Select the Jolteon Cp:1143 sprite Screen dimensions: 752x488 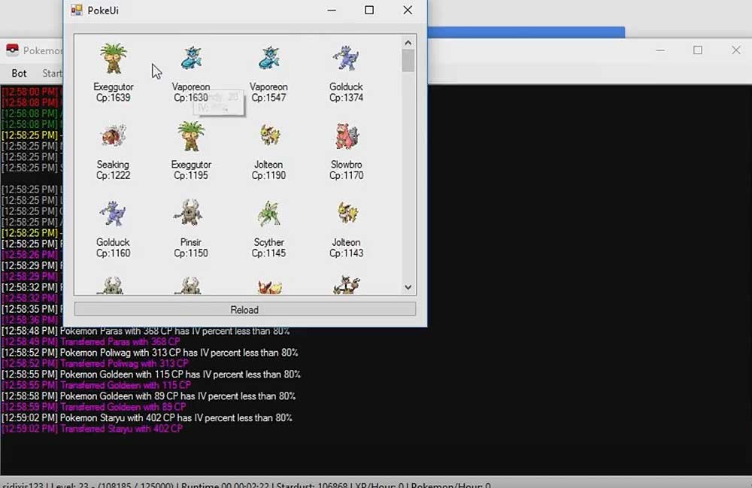(x=347, y=214)
